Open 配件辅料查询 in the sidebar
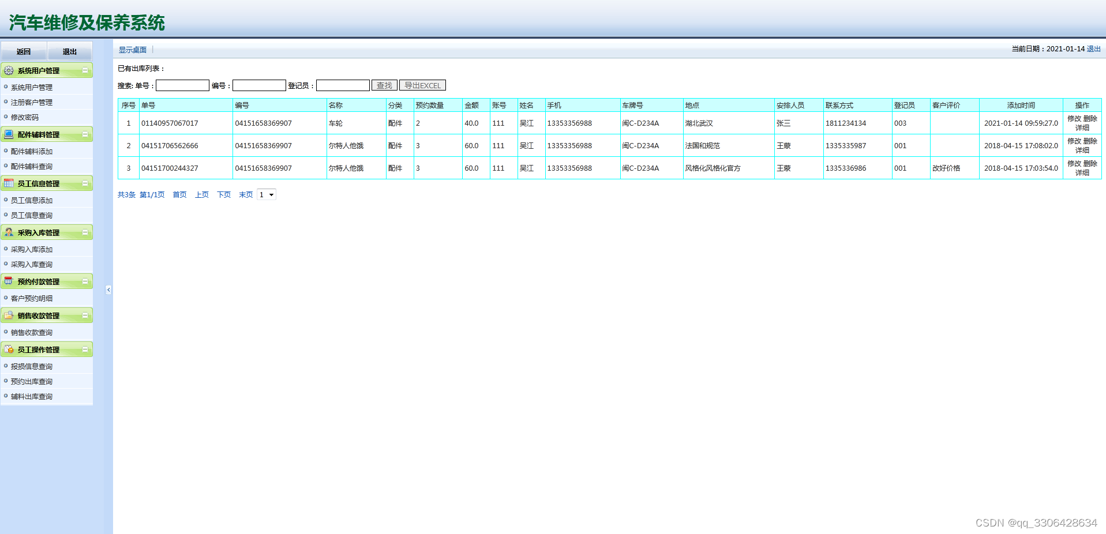Screen dimensions: 1106x534 click(x=32, y=167)
